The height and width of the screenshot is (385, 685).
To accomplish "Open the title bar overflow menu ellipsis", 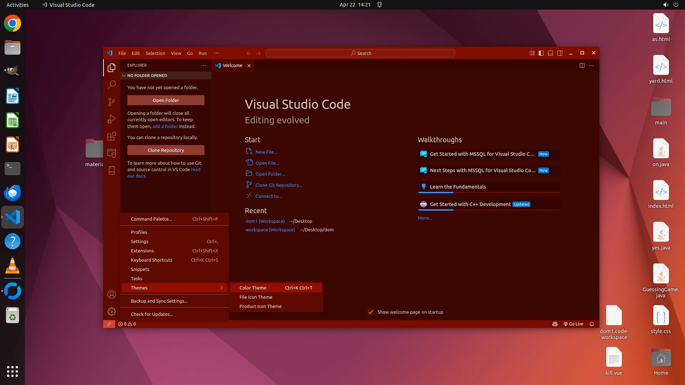I will point(217,53).
